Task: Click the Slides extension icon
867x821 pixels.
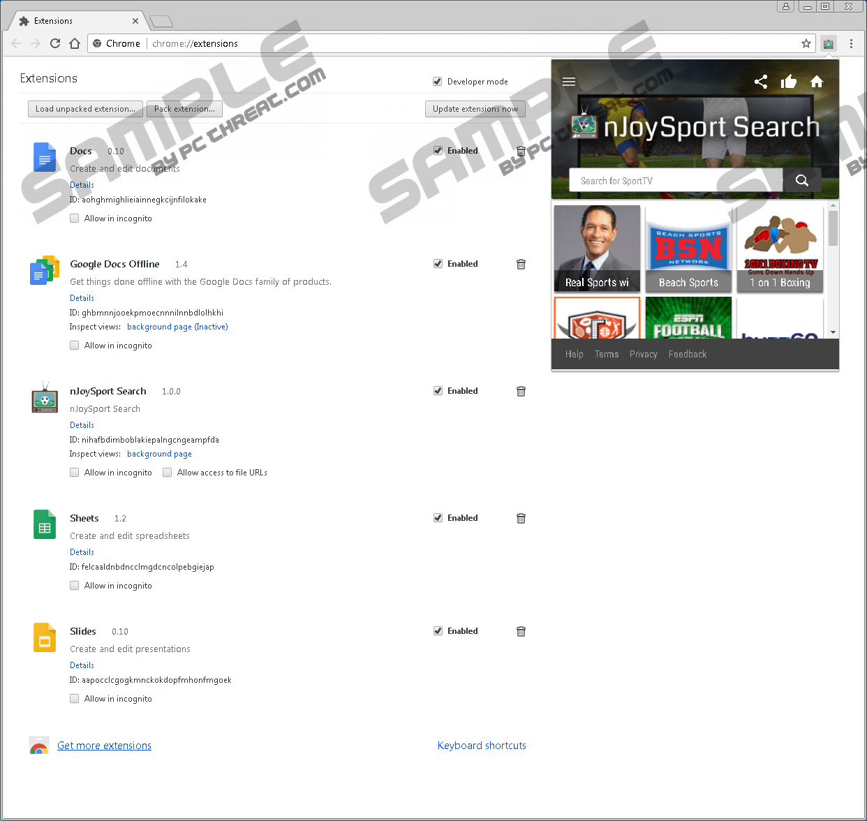Action: 45,637
